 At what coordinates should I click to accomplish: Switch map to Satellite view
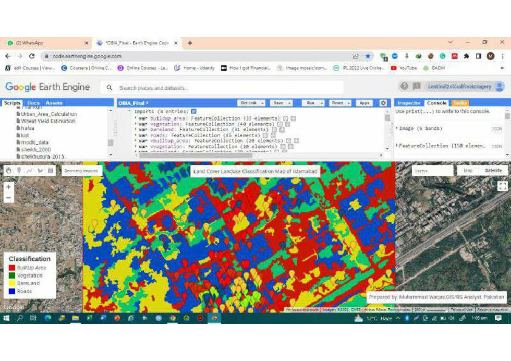(x=493, y=170)
